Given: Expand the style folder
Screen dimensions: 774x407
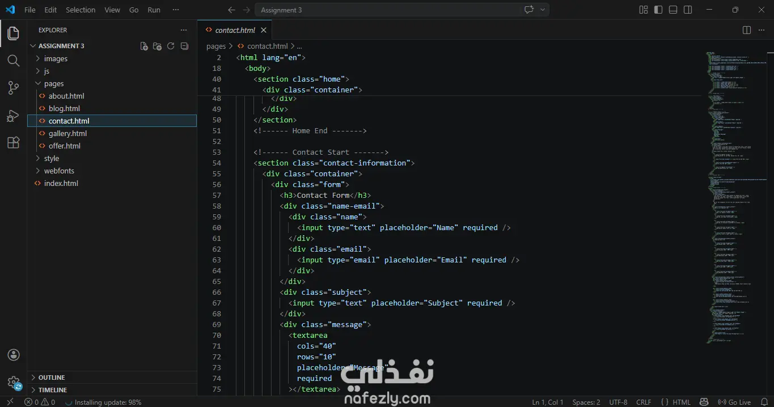Looking at the screenshot, I should [112, 158].
